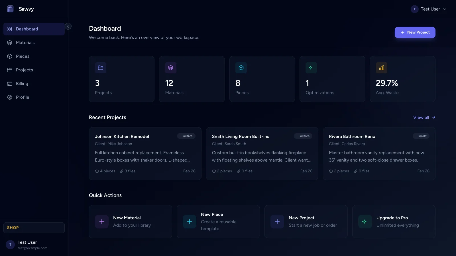456x256 pixels.
Task: Open the Projects section from the sidebar
Action: point(24,70)
